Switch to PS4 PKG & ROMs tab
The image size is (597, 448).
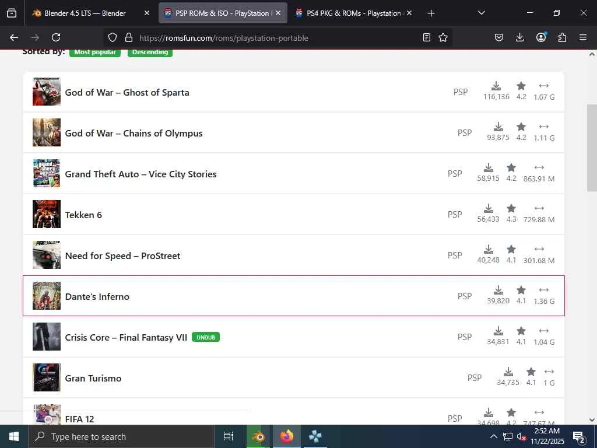coord(354,13)
